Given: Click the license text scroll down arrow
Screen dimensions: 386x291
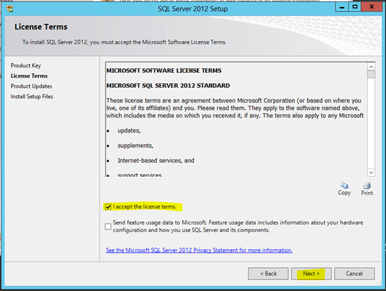Looking at the screenshot, I should (x=371, y=172).
